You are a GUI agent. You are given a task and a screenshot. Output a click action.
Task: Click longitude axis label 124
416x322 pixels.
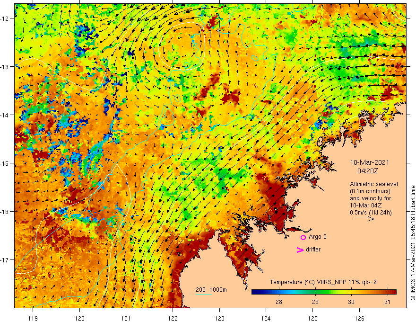(266, 318)
